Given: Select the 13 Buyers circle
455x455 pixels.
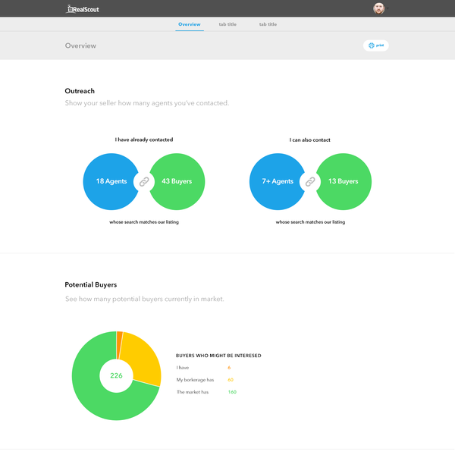Looking at the screenshot, I should click(x=344, y=181).
